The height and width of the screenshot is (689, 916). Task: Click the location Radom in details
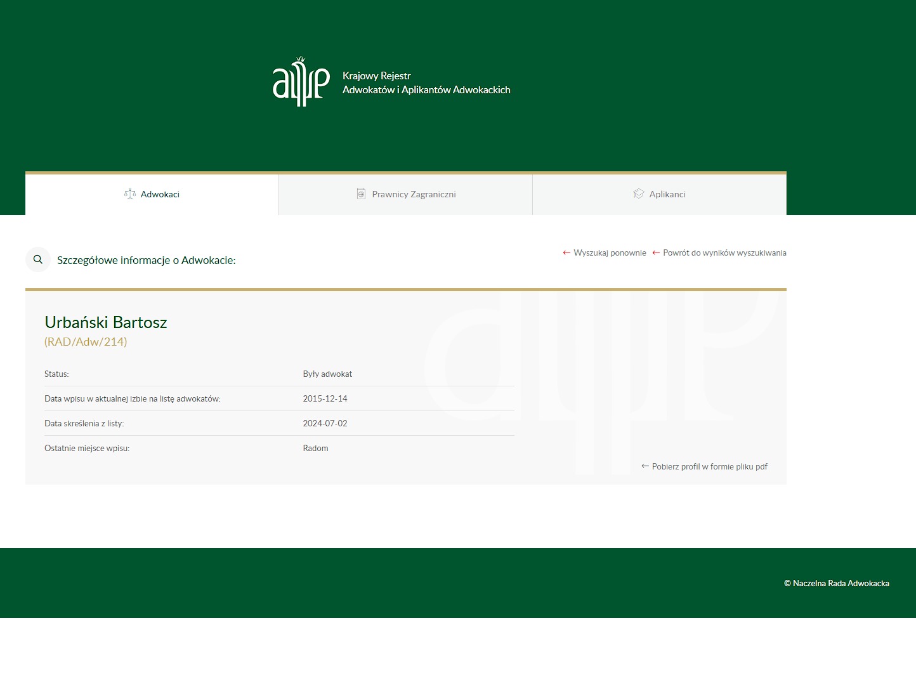click(315, 448)
